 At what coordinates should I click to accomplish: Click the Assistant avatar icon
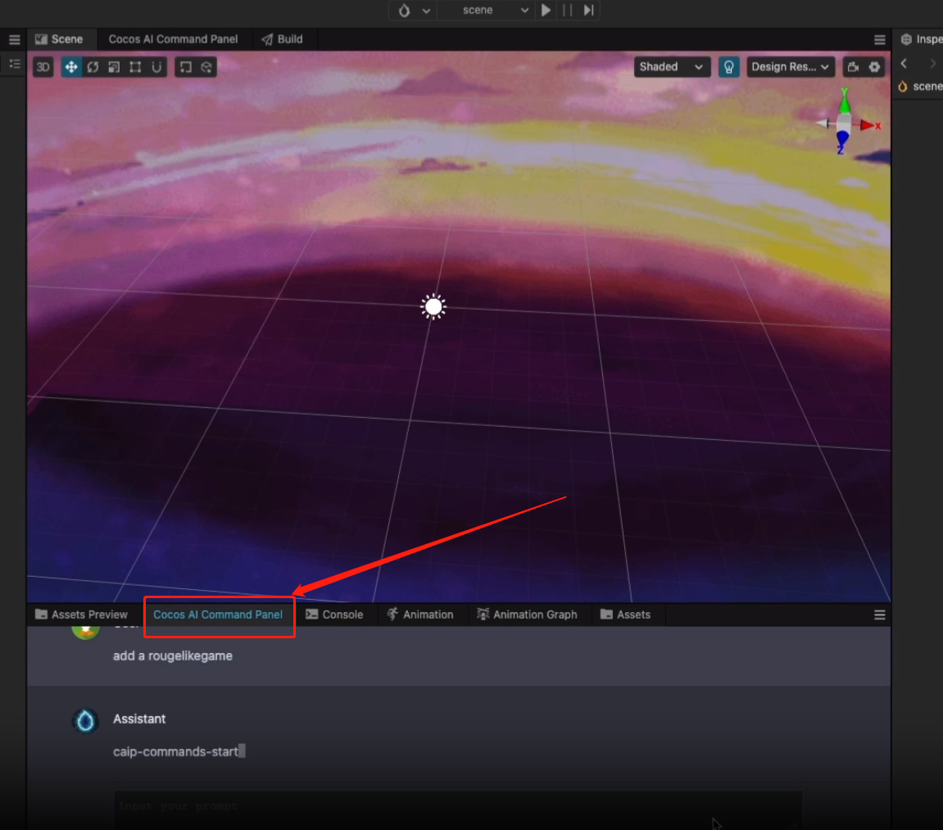tap(85, 720)
